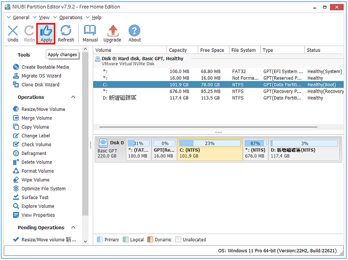Viewport: 348px width, 260px height.
Task: Click the Disk 0 drive icon in disk map
Action: pyautogui.click(x=103, y=143)
